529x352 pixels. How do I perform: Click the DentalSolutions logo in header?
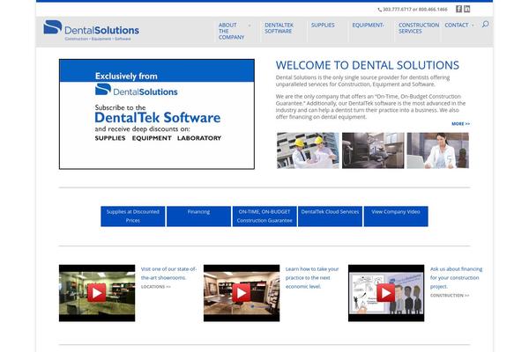91,30
